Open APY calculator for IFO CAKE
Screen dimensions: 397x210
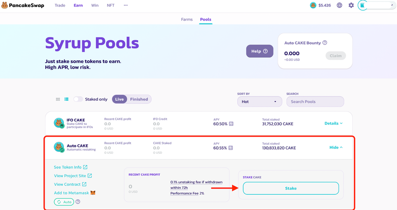(x=231, y=123)
